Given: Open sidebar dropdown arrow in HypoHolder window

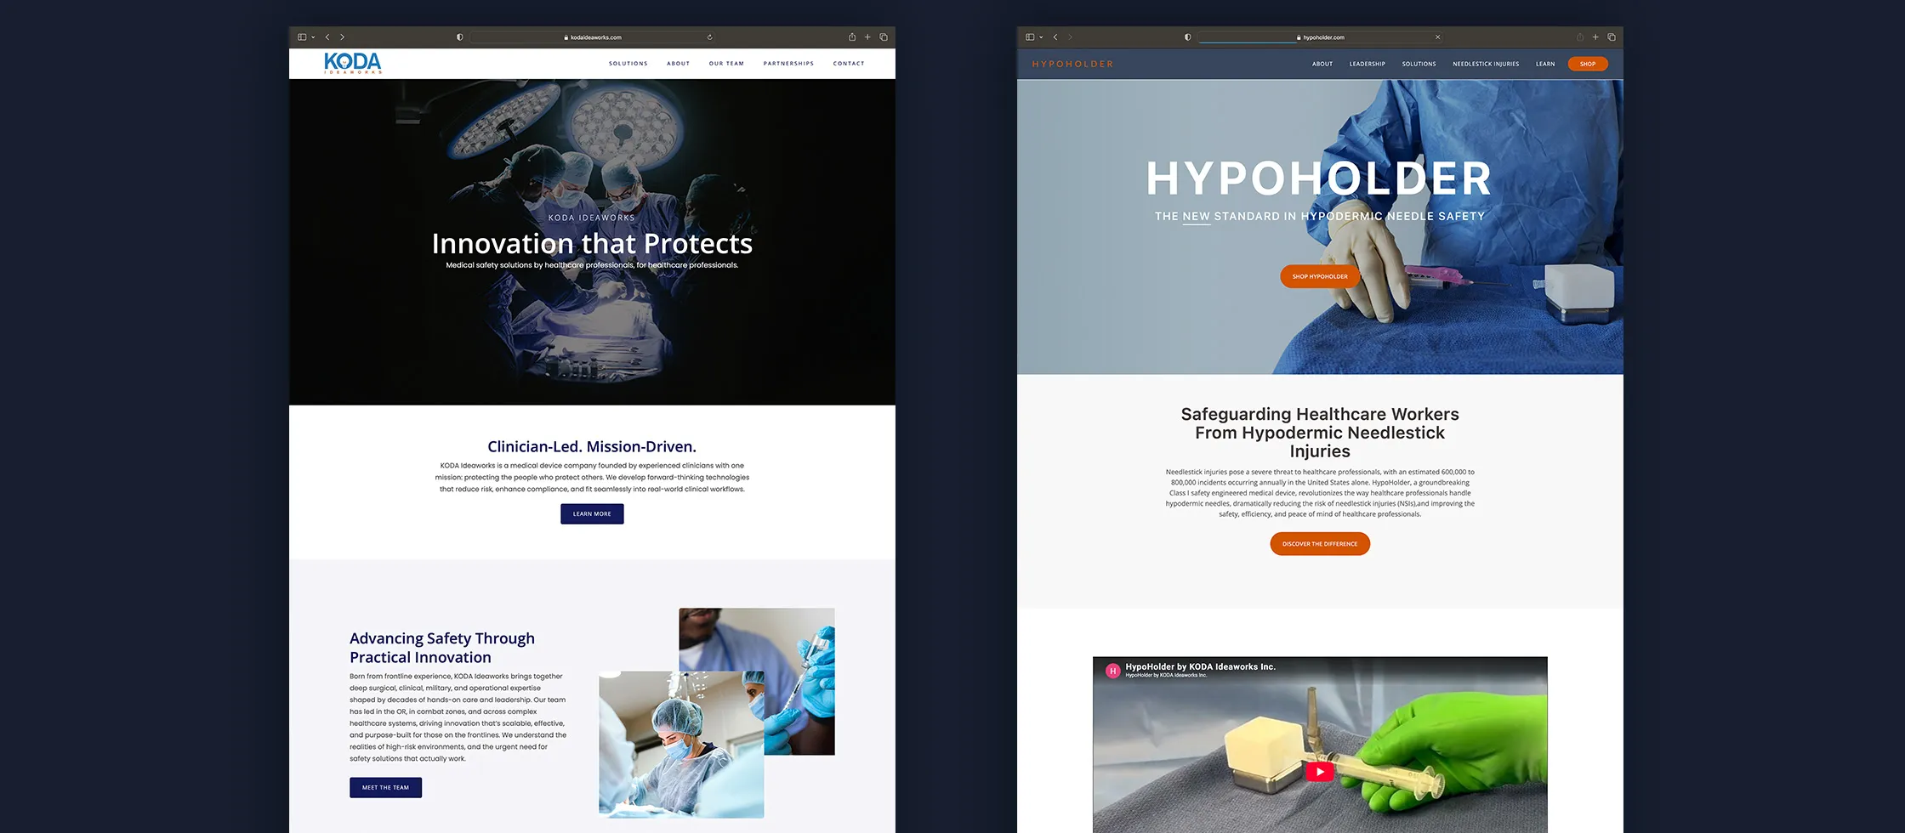Looking at the screenshot, I should 1041,37.
